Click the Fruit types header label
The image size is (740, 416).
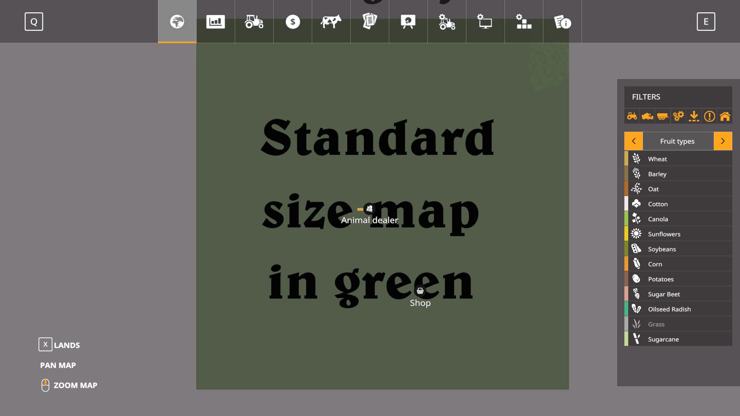[677, 141]
